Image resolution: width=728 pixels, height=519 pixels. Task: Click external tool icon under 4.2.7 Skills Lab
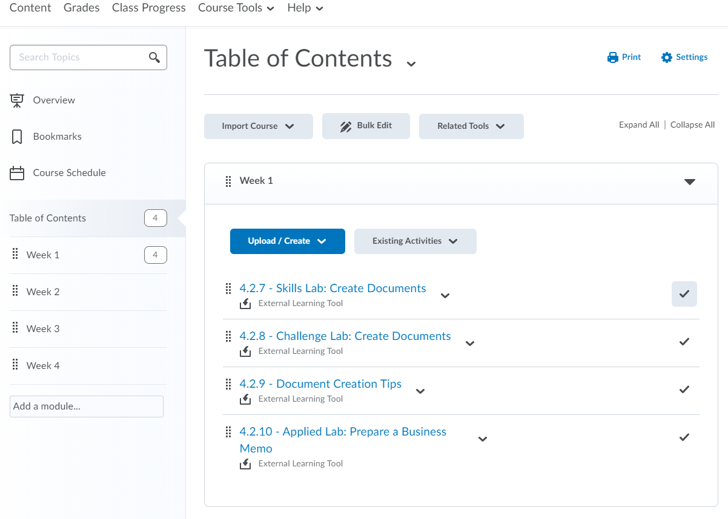pos(245,304)
